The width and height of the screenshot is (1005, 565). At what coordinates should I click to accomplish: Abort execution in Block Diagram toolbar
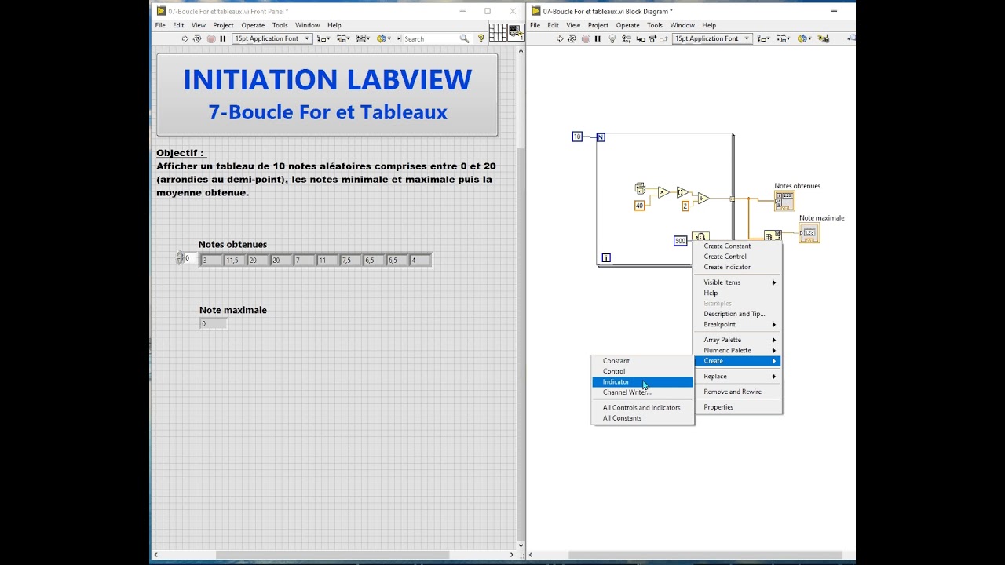tap(585, 38)
